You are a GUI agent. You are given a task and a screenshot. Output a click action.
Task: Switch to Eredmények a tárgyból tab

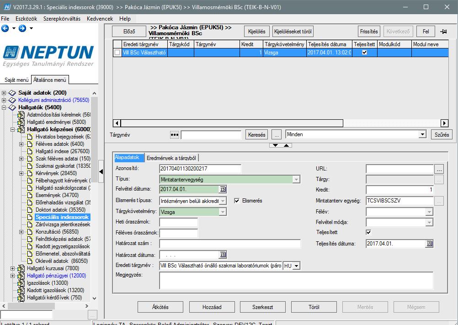pyautogui.click(x=171, y=158)
